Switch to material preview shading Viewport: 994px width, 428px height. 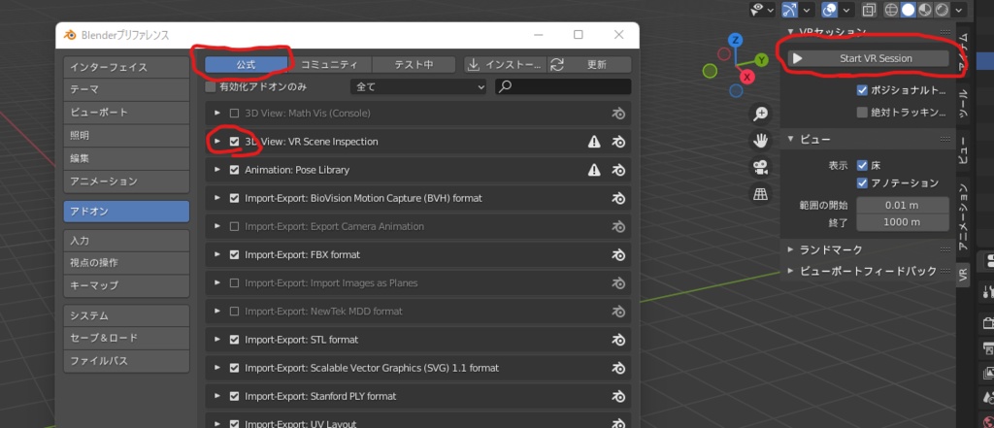point(925,10)
